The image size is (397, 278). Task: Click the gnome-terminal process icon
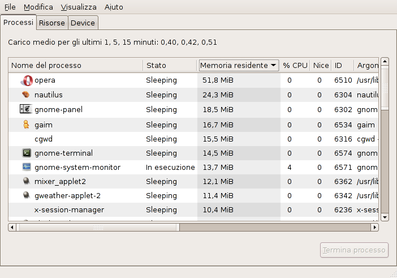coord(27,153)
